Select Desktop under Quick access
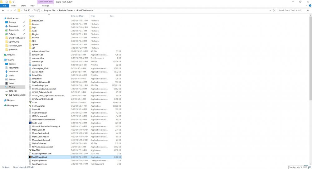The width and height of the screenshot is (312, 169). tap(12, 22)
